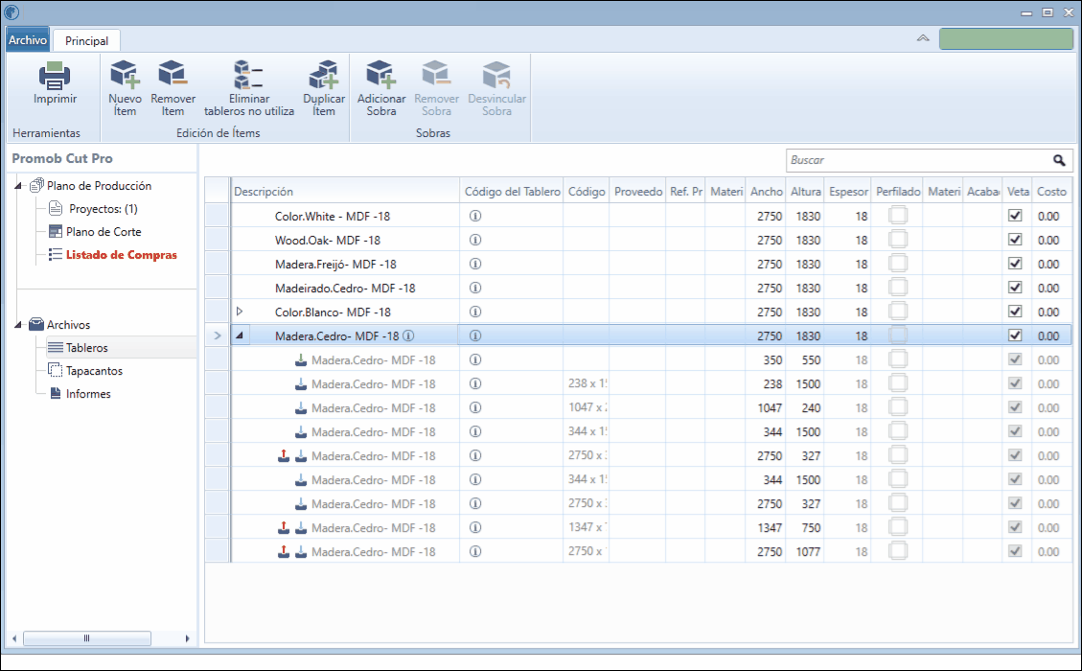Toggle Veta checkbox for Wood.Oak row
Image resolution: width=1082 pixels, height=671 pixels.
coord(1015,240)
